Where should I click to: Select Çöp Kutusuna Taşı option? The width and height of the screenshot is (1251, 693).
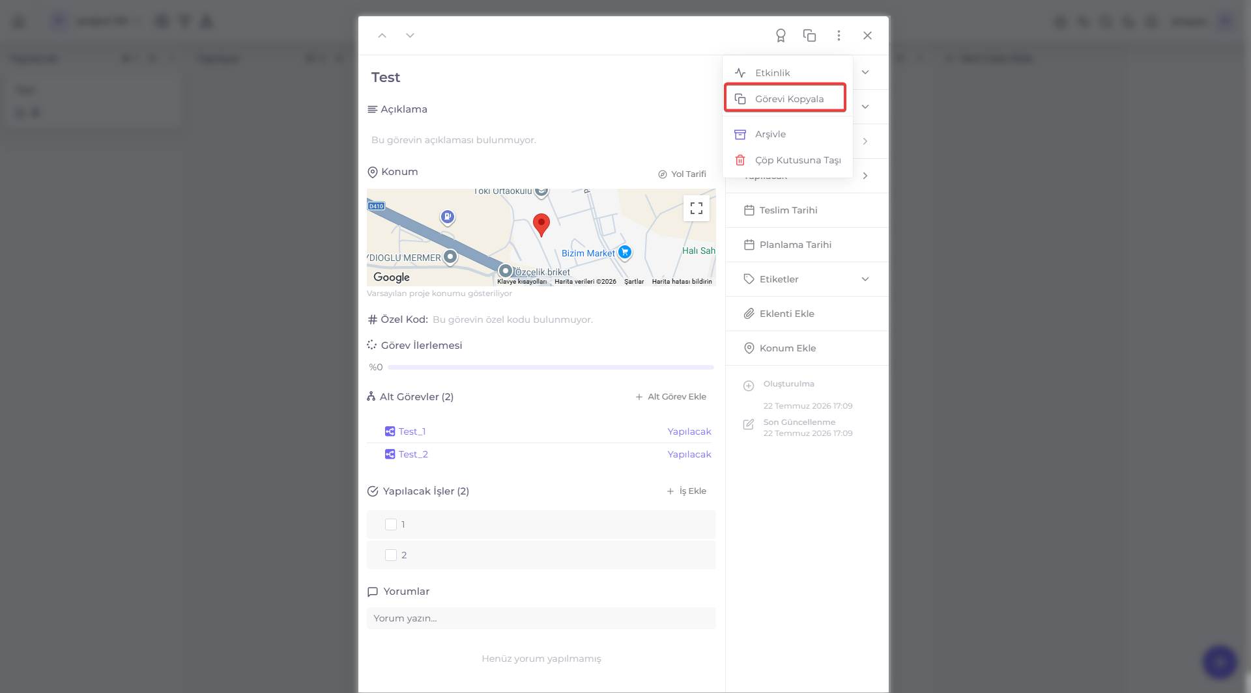[x=787, y=160]
